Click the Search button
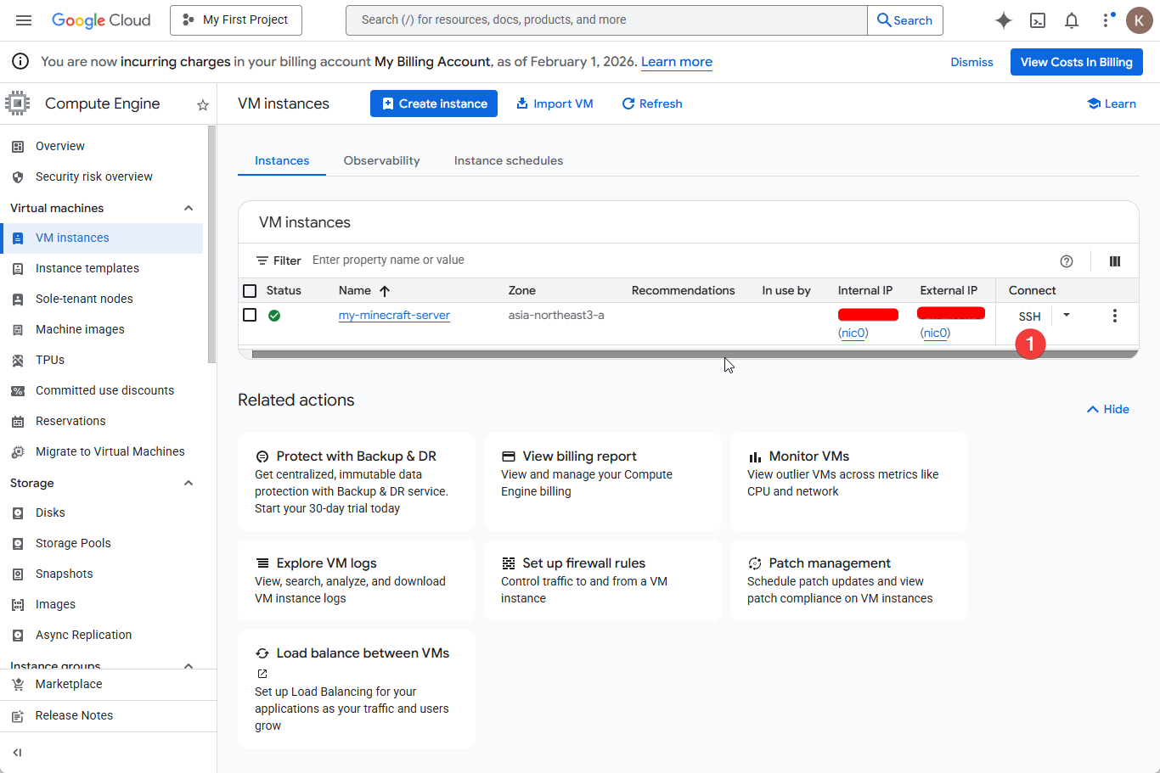The height and width of the screenshot is (773, 1160). pyautogui.click(x=905, y=20)
